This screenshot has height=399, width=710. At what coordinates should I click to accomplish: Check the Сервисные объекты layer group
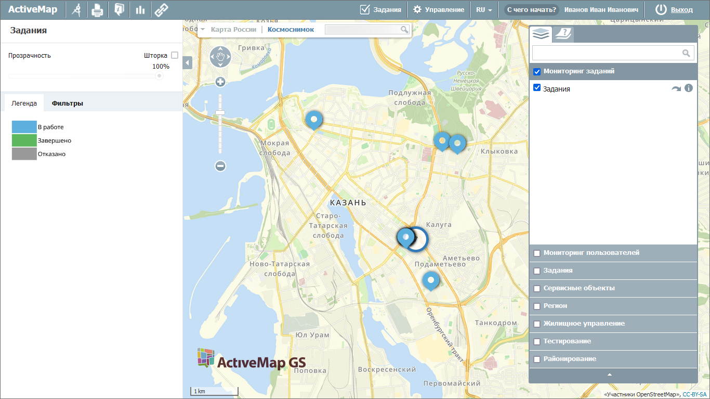(537, 289)
